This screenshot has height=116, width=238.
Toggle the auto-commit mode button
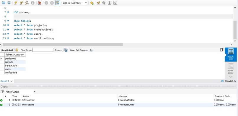(x=58, y=3)
